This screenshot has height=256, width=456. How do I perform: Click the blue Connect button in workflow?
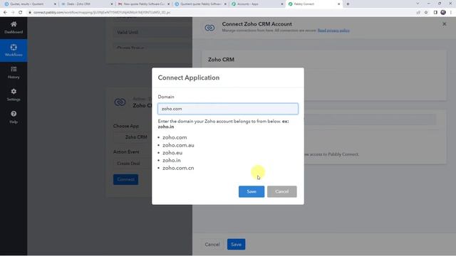[x=125, y=179]
